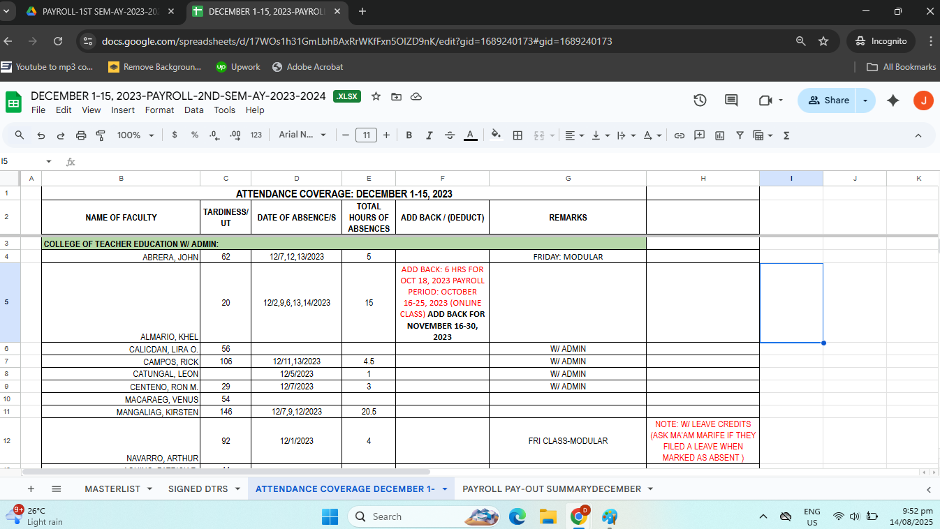
Task: Format as percent
Action: (x=195, y=135)
